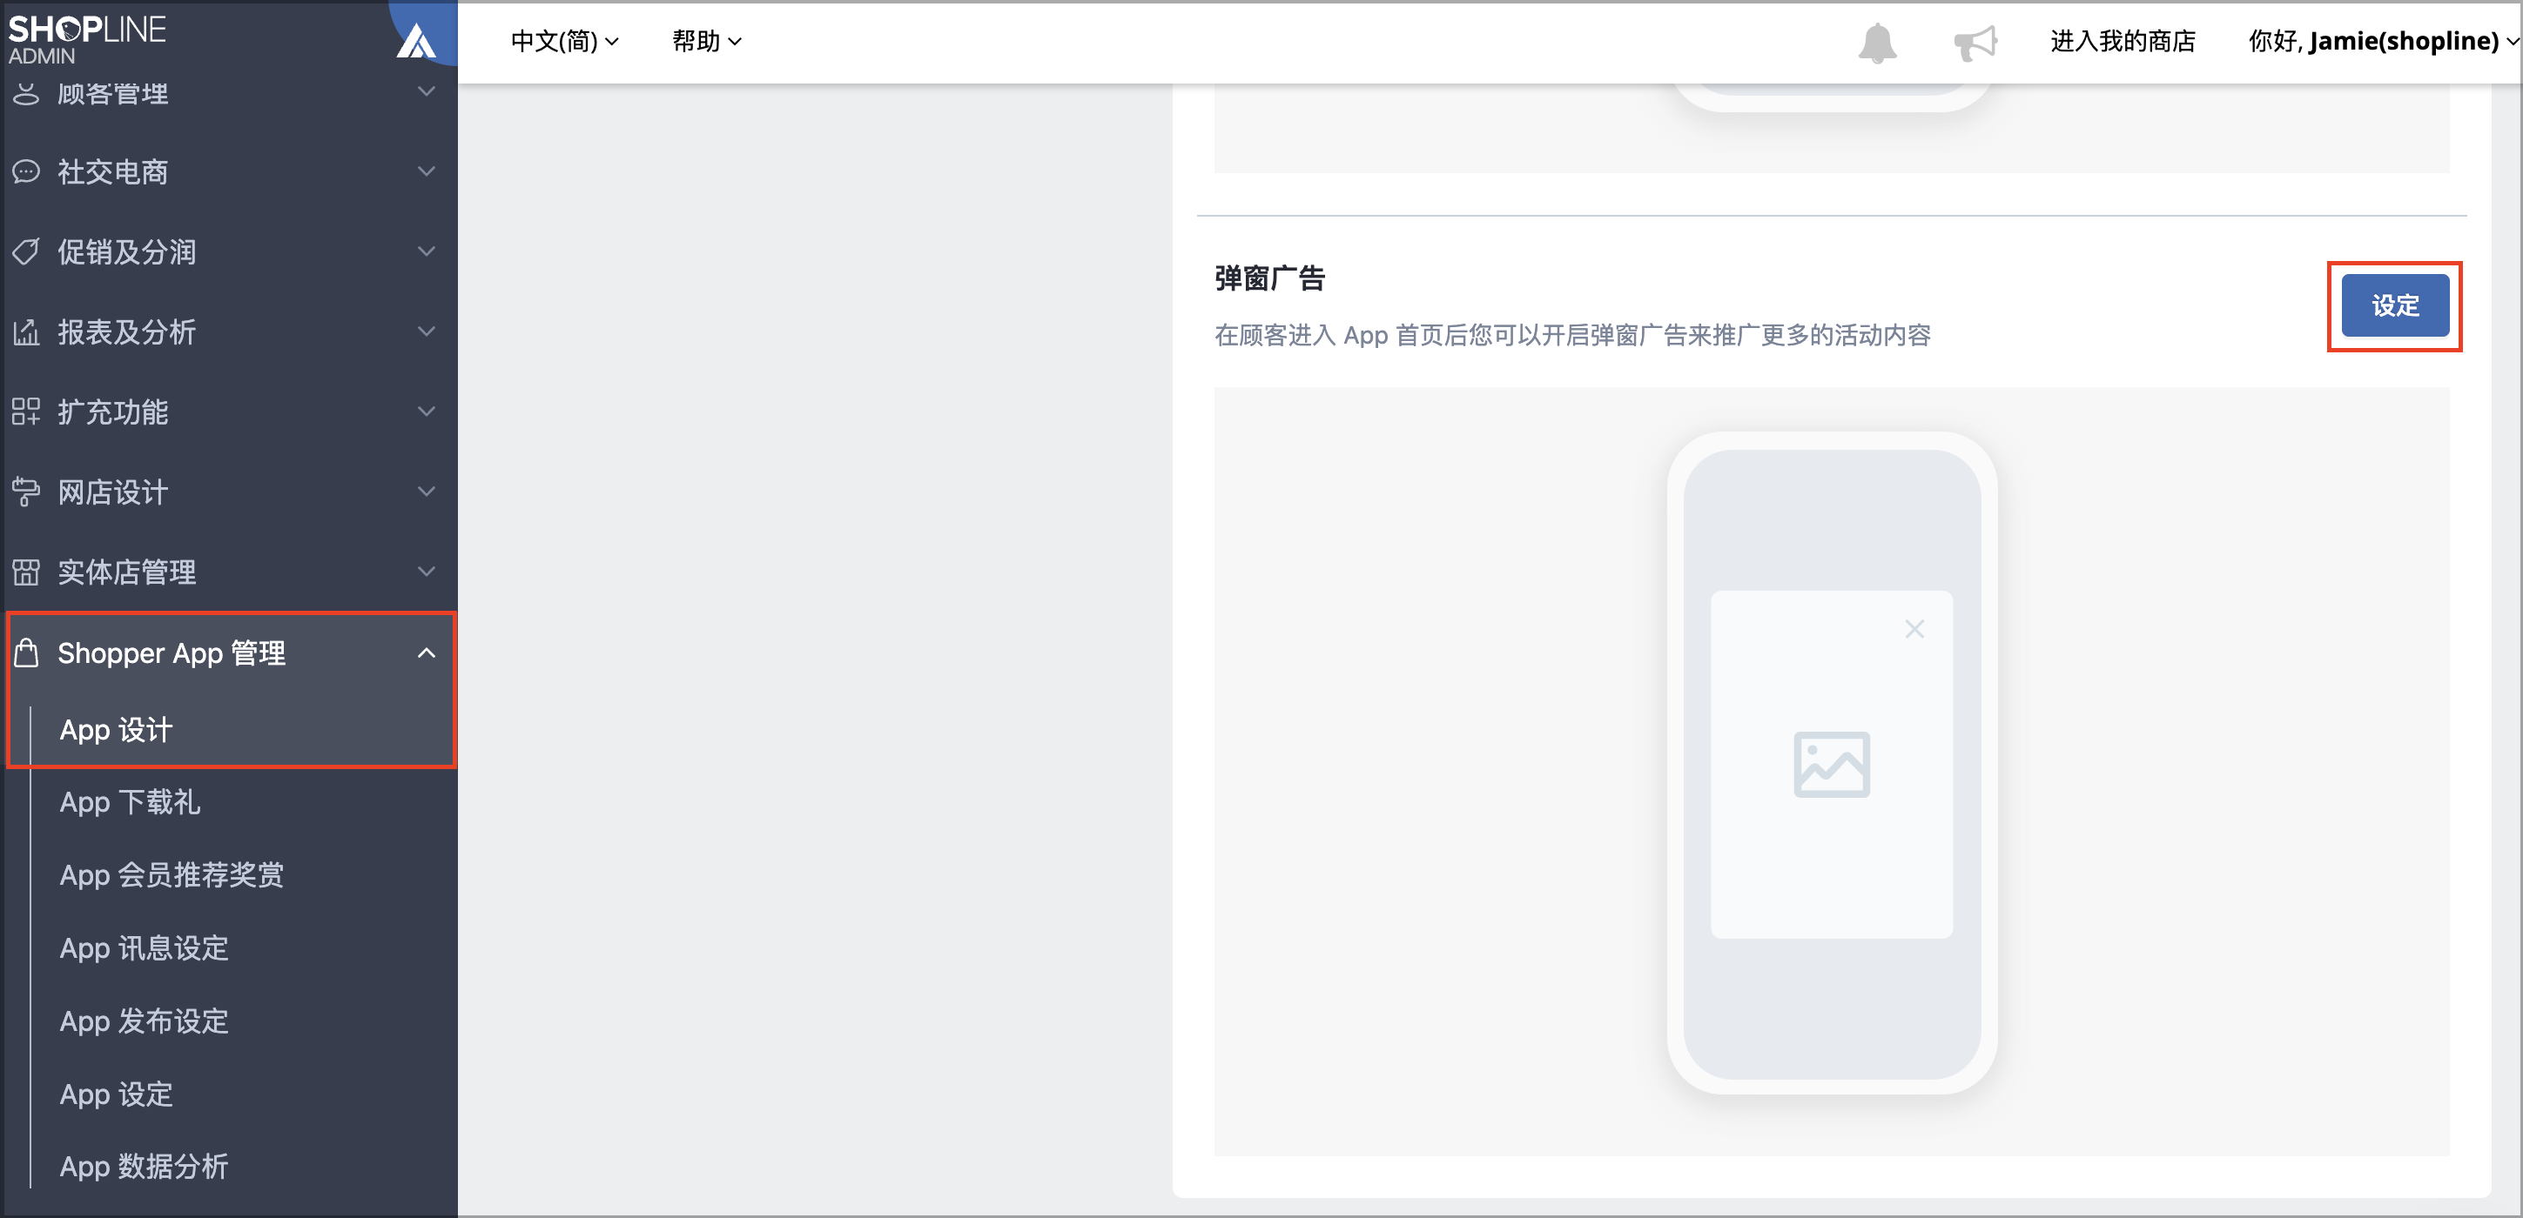Click the SHOPLINE Admin logo
Viewport: 2523px width, 1218px height.
point(86,39)
